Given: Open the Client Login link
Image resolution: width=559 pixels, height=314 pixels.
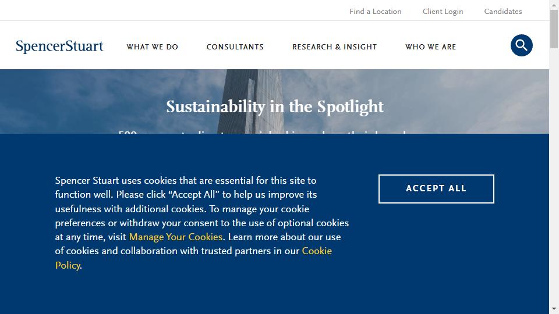Looking at the screenshot, I should click(443, 12).
